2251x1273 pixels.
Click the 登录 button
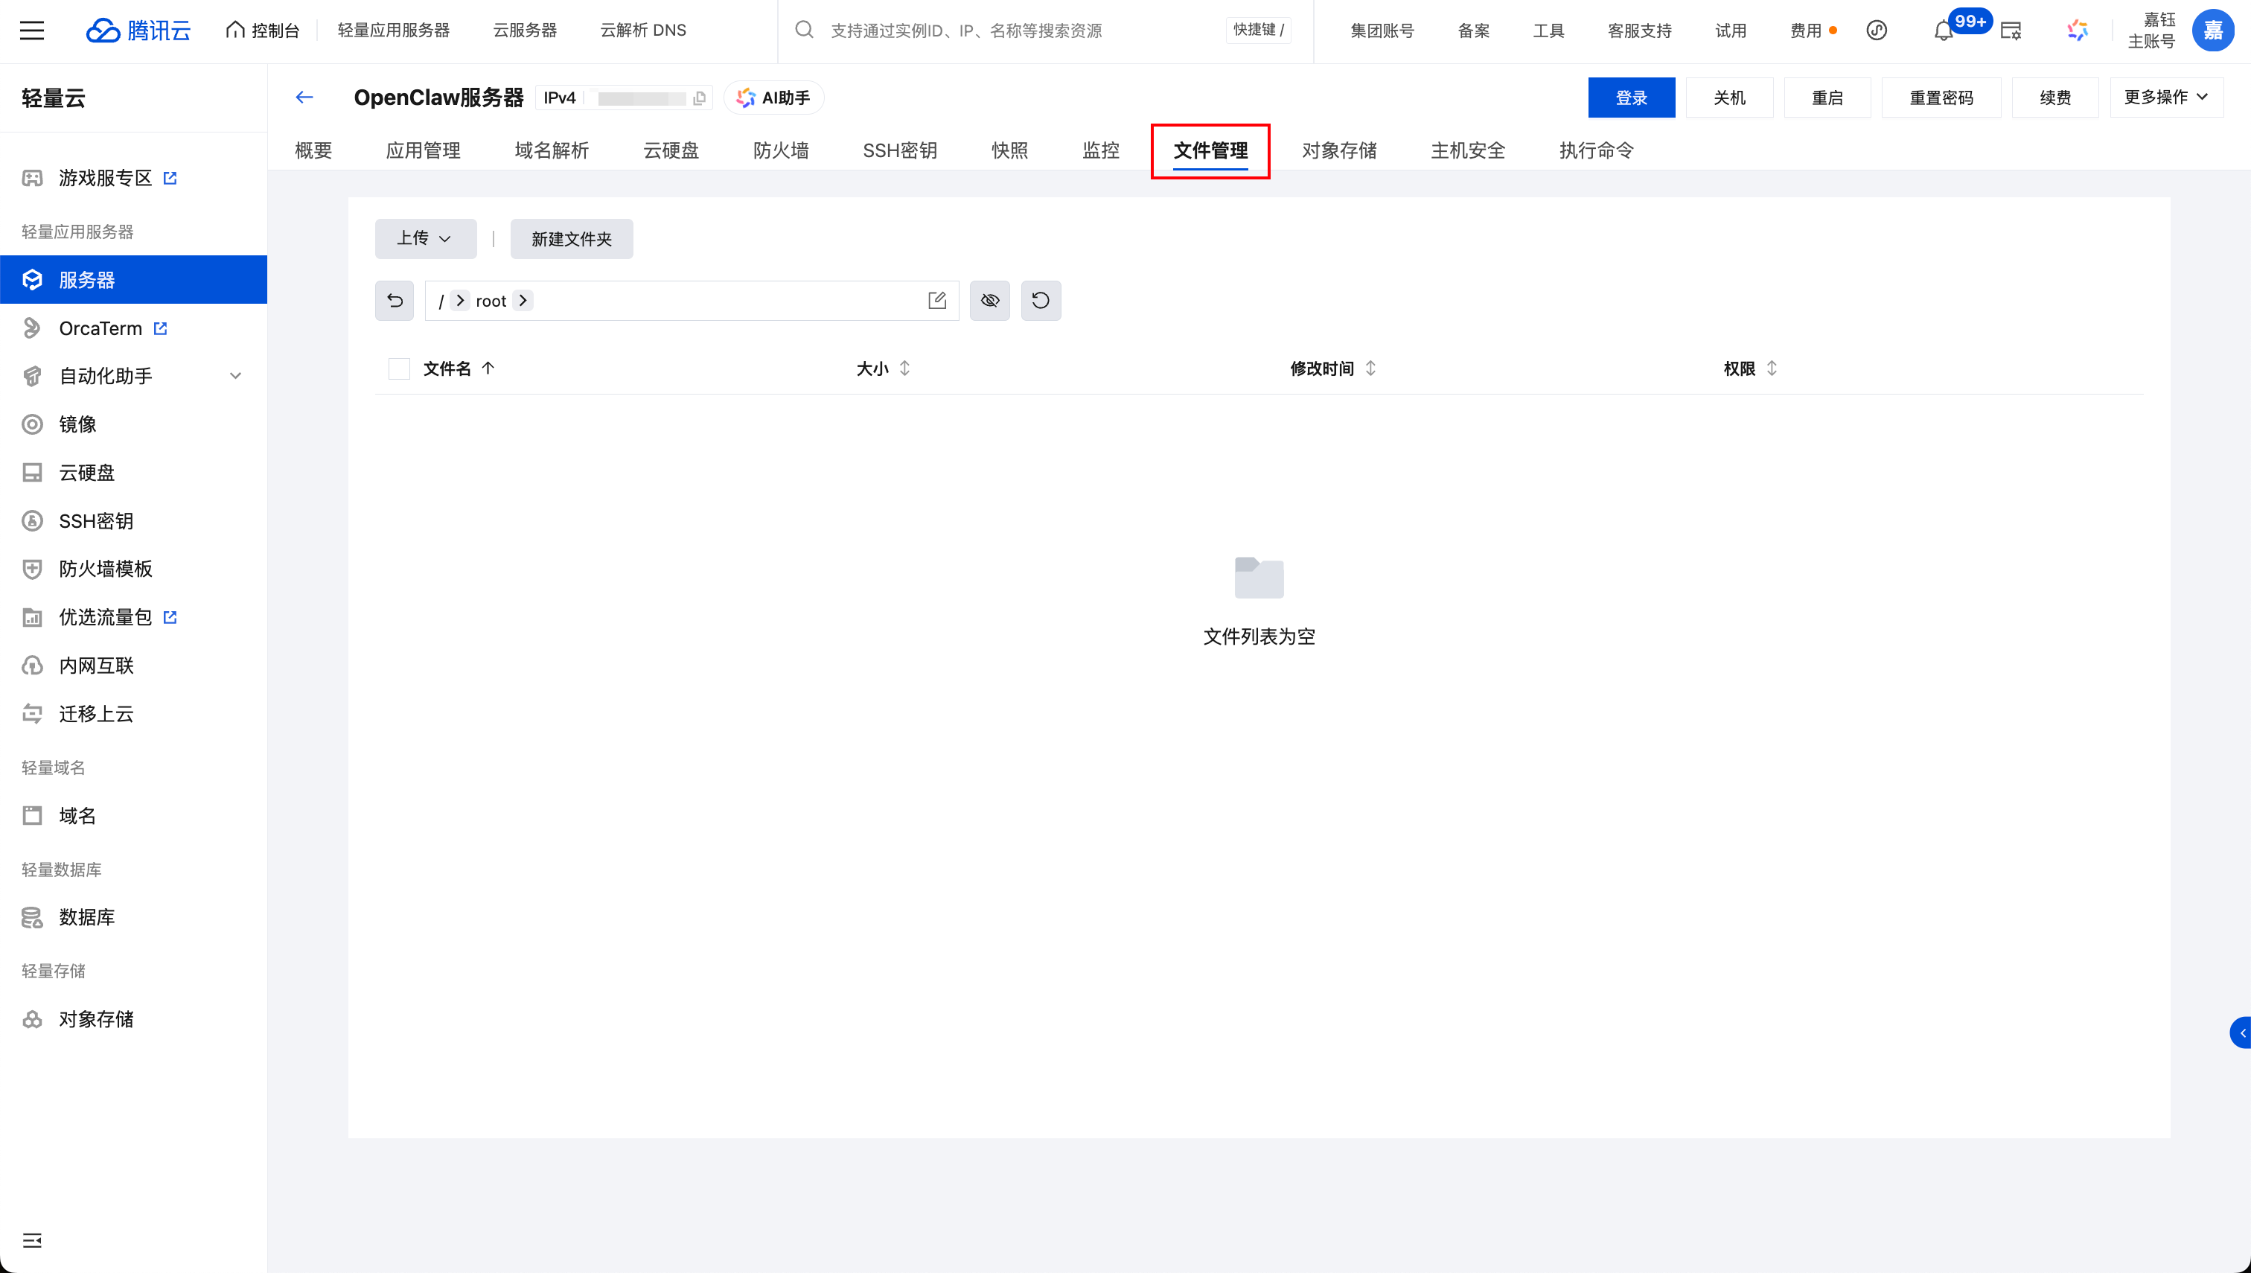pyautogui.click(x=1631, y=97)
